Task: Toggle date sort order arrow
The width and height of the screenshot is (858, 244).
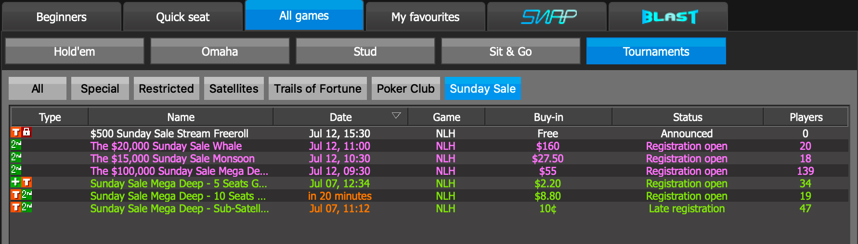Action: [396, 116]
